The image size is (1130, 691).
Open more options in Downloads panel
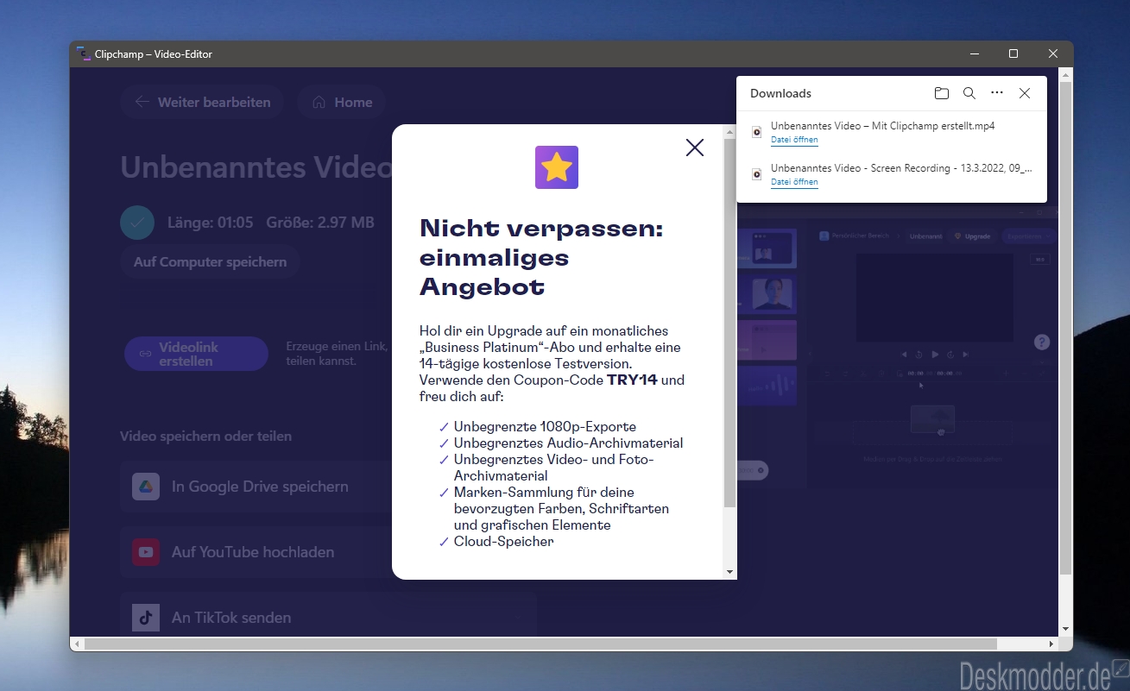(997, 93)
